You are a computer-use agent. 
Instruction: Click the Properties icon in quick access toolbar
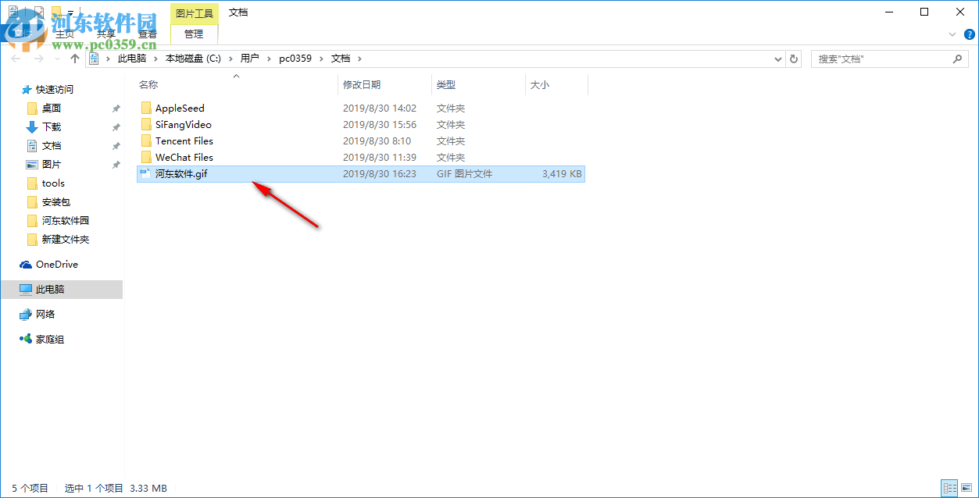[x=13, y=11]
